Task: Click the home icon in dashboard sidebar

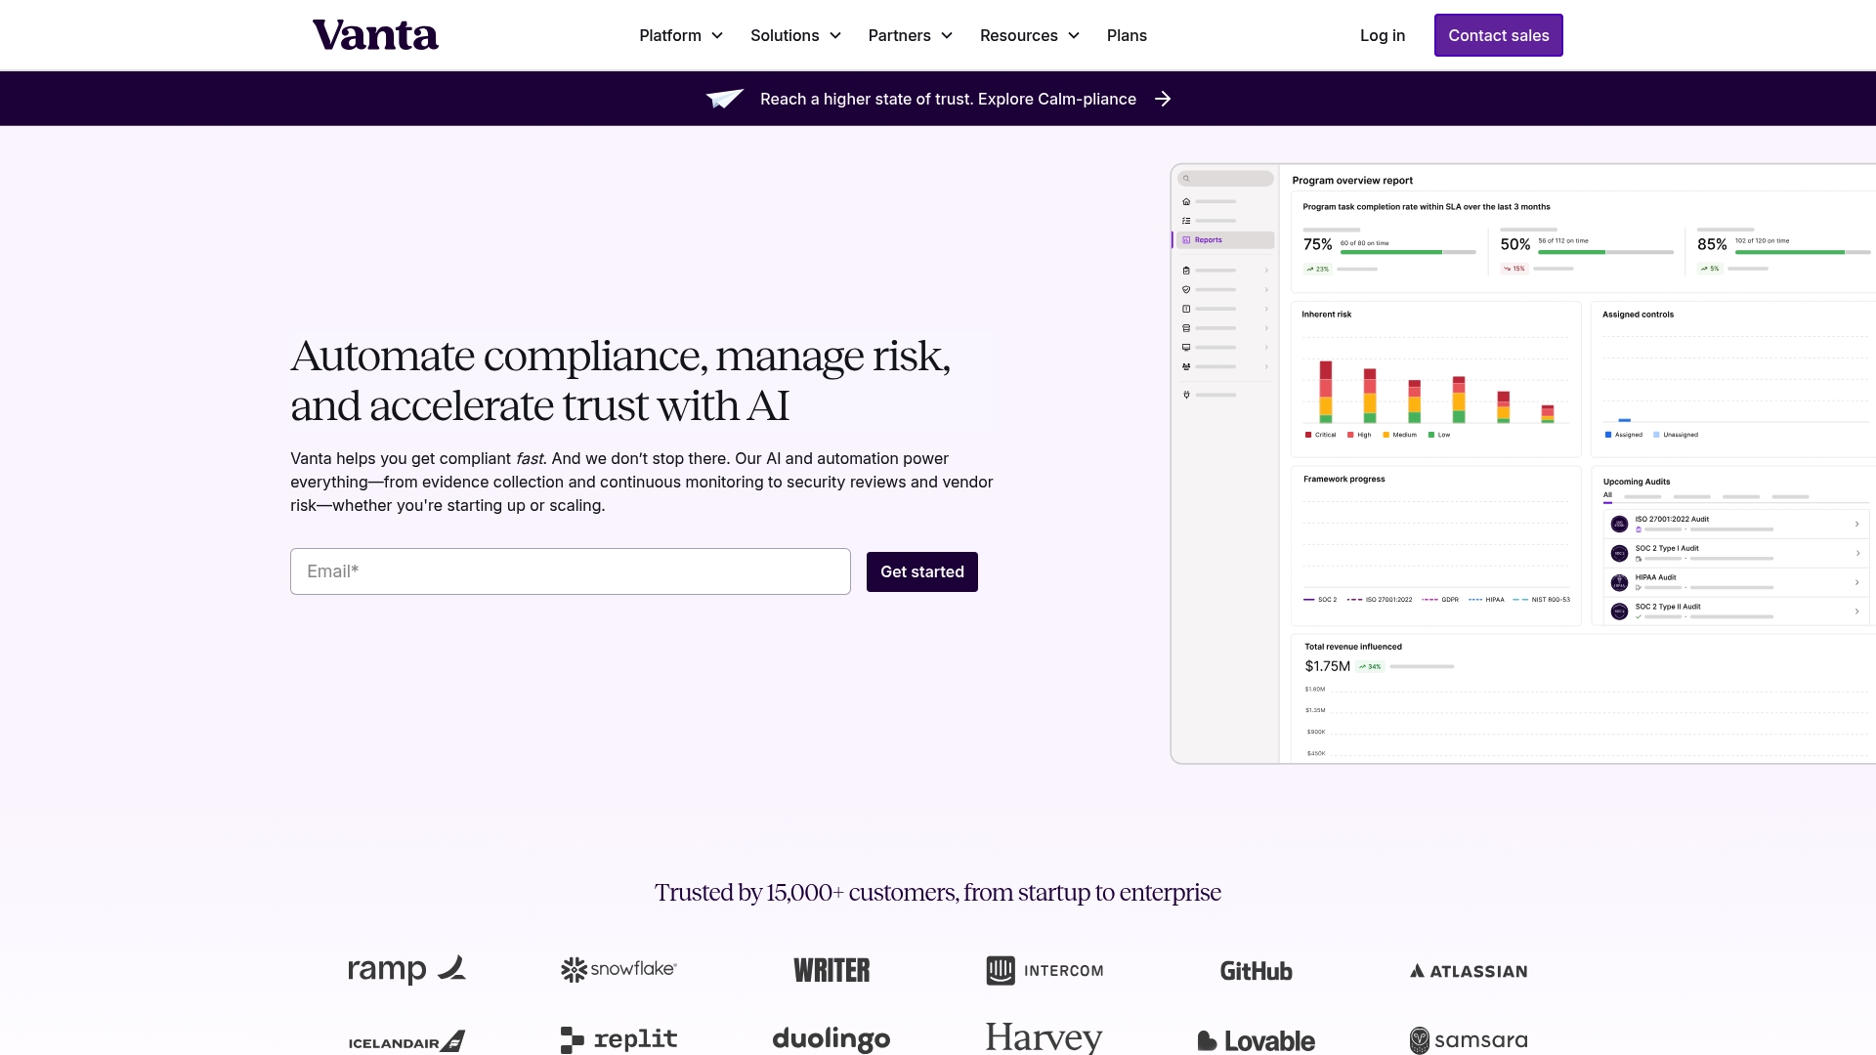Action: [1186, 202]
